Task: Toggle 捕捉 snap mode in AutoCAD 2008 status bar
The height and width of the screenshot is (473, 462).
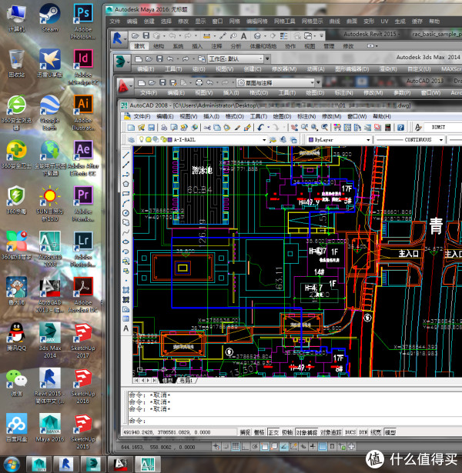Action: 245,432
